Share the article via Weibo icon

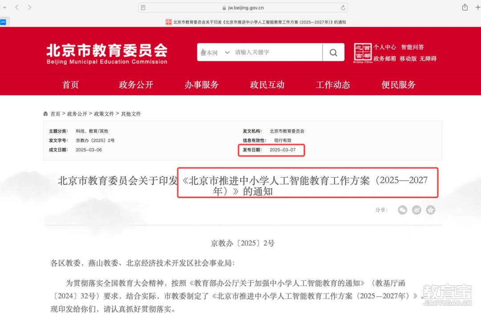416,210
